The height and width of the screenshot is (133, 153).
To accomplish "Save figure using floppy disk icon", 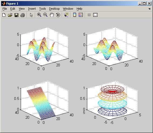I will click(16, 15).
